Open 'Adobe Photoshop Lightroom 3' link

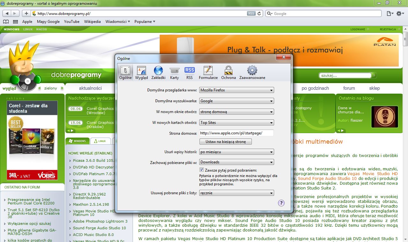click(x=100, y=221)
